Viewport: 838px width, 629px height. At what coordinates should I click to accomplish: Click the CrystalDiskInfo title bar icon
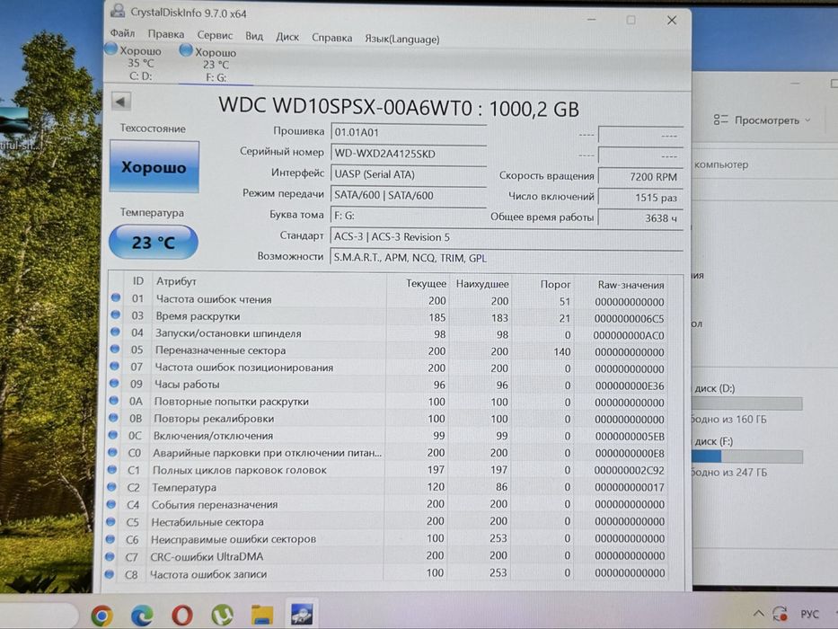tap(119, 10)
